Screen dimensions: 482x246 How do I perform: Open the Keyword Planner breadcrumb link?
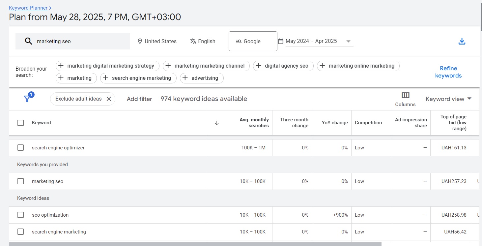(x=28, y=8)
